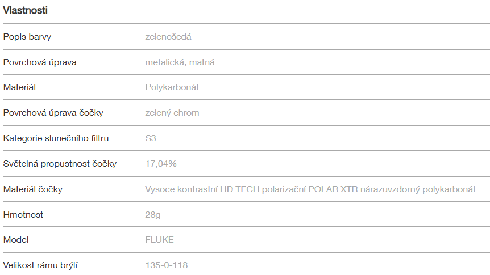Screen dimensions: 490x275
Task: Select the FLUKE model value
Action: coord(159,240)
